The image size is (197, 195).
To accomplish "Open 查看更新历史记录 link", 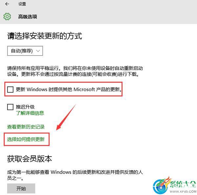I will pyautogui.click(x=26, y=127).
